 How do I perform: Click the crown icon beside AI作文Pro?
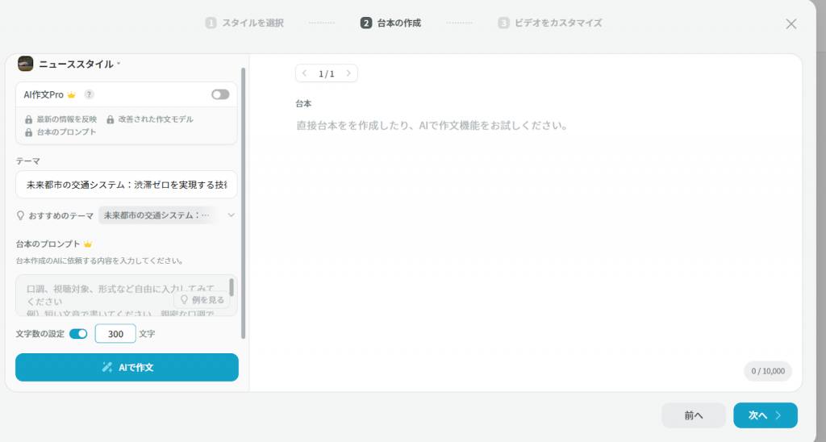71,95
